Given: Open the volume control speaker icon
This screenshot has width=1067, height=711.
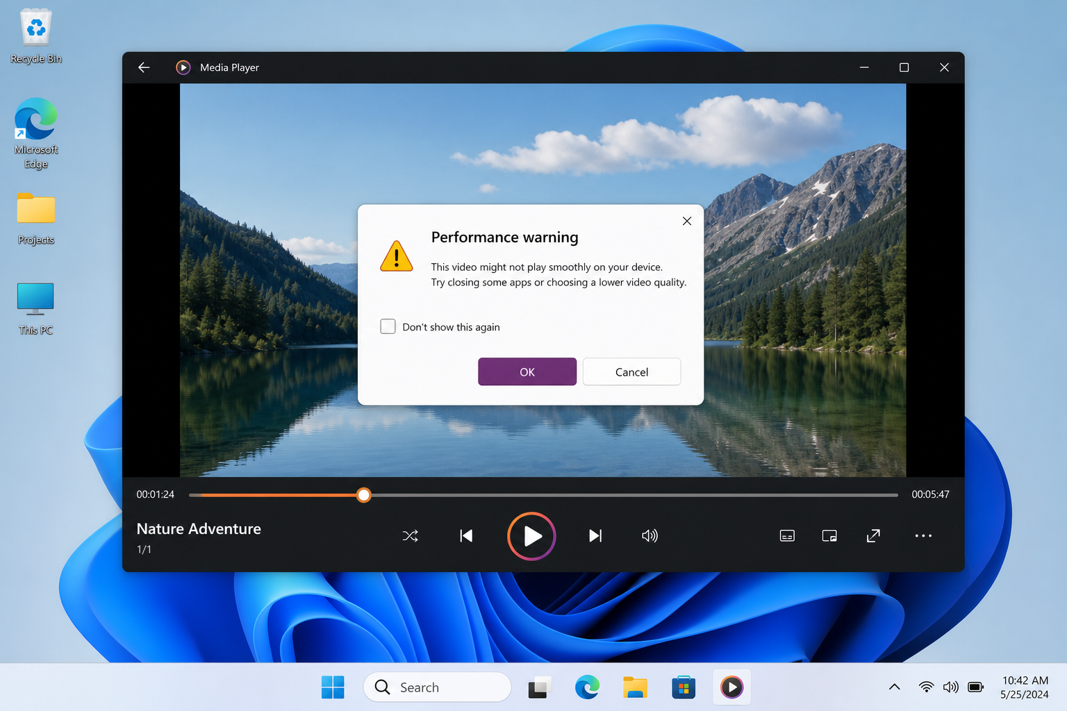Looking at the screenshot, I should tap(650, 536).
